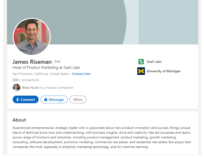The image size is (204, 157).
Task: View the 500+ connections list
Action: 26,80
